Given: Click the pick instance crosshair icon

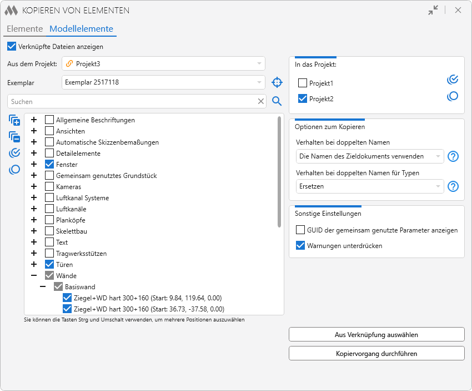Looking at the screenshot, I should pyautogui.click(x=277, y=82).
